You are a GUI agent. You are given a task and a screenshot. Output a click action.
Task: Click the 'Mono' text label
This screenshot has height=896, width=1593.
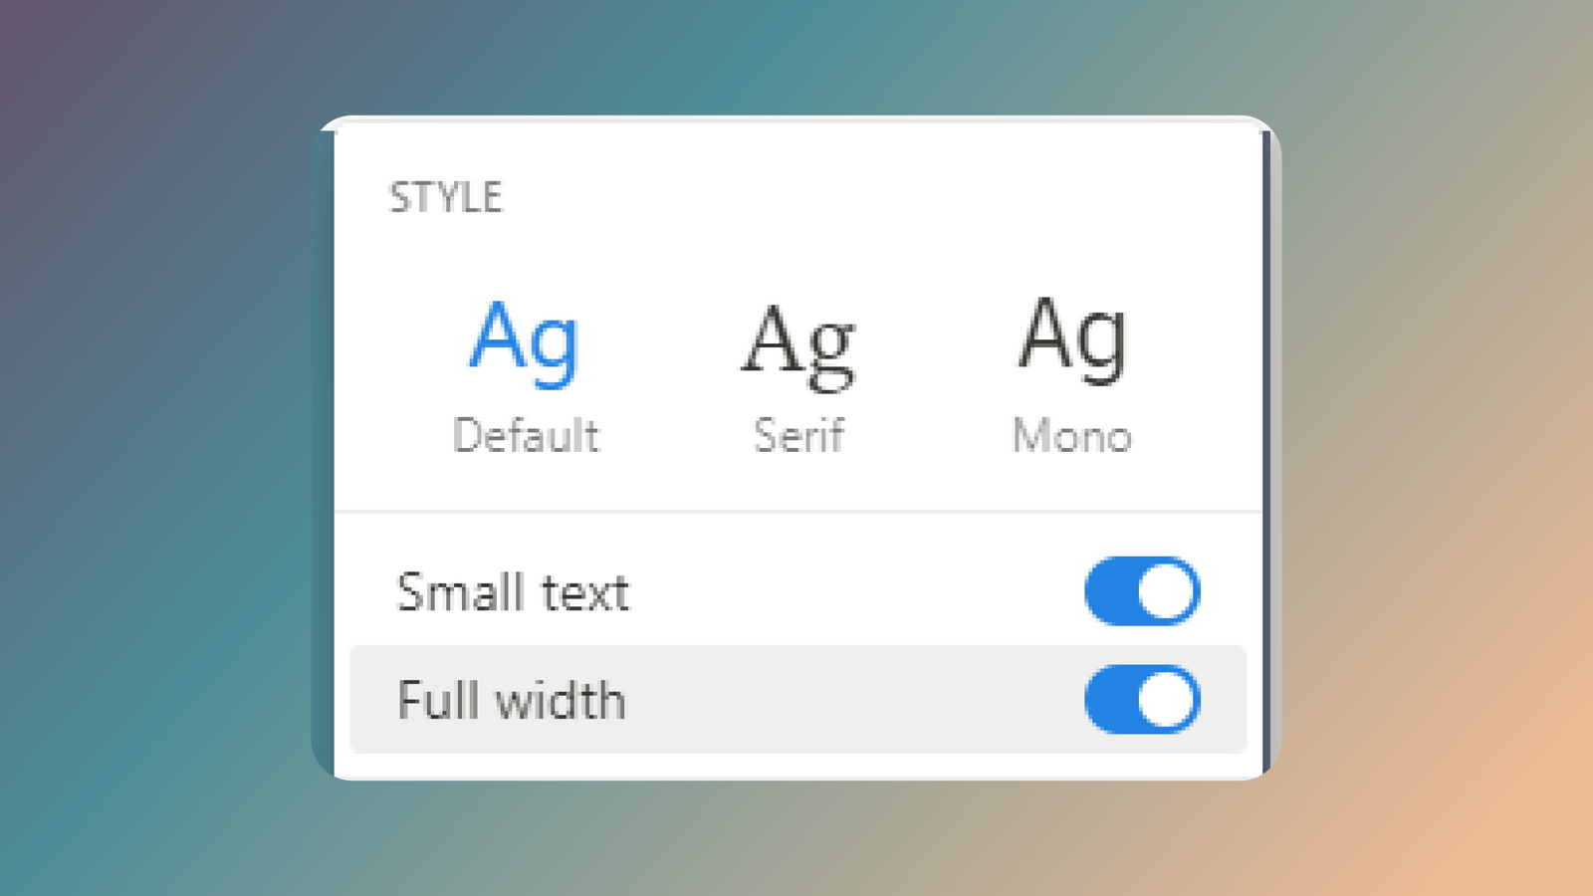pos(1072,435)
